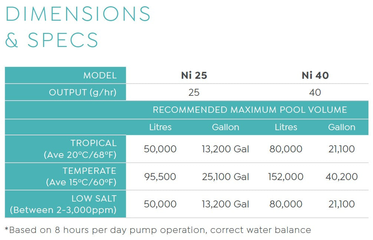Select the Tropical 50,000 litres cell

click(160, 149)
